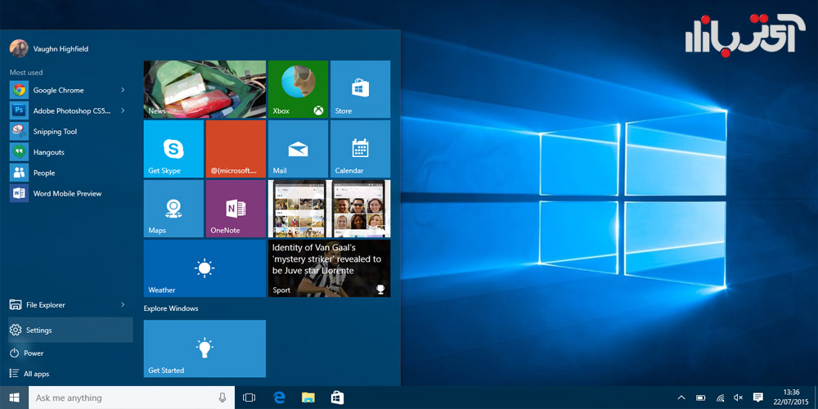Screen dimensions: 818x409
Task: Open Task View on the taskbar
Action: (249, 398)
